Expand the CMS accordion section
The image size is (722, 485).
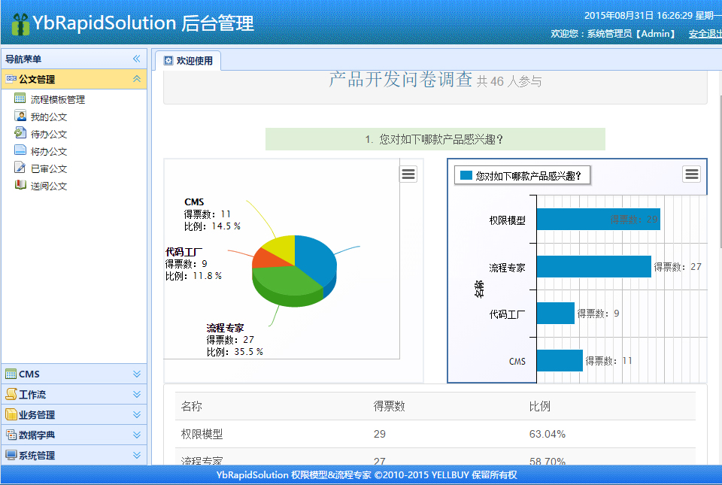[137, 374]
